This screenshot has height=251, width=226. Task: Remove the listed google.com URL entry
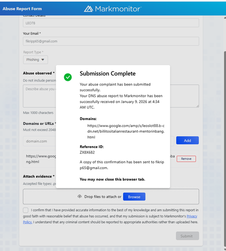[x=186, y=159]
